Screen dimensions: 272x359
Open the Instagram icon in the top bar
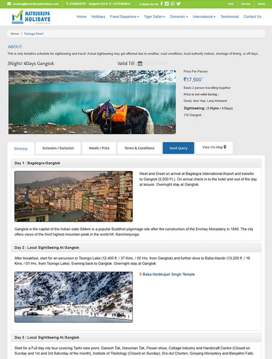click(167, 3)
